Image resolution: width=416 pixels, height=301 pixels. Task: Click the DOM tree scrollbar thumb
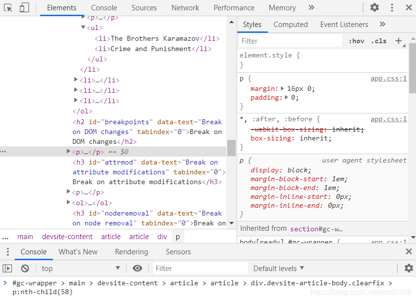231,148
